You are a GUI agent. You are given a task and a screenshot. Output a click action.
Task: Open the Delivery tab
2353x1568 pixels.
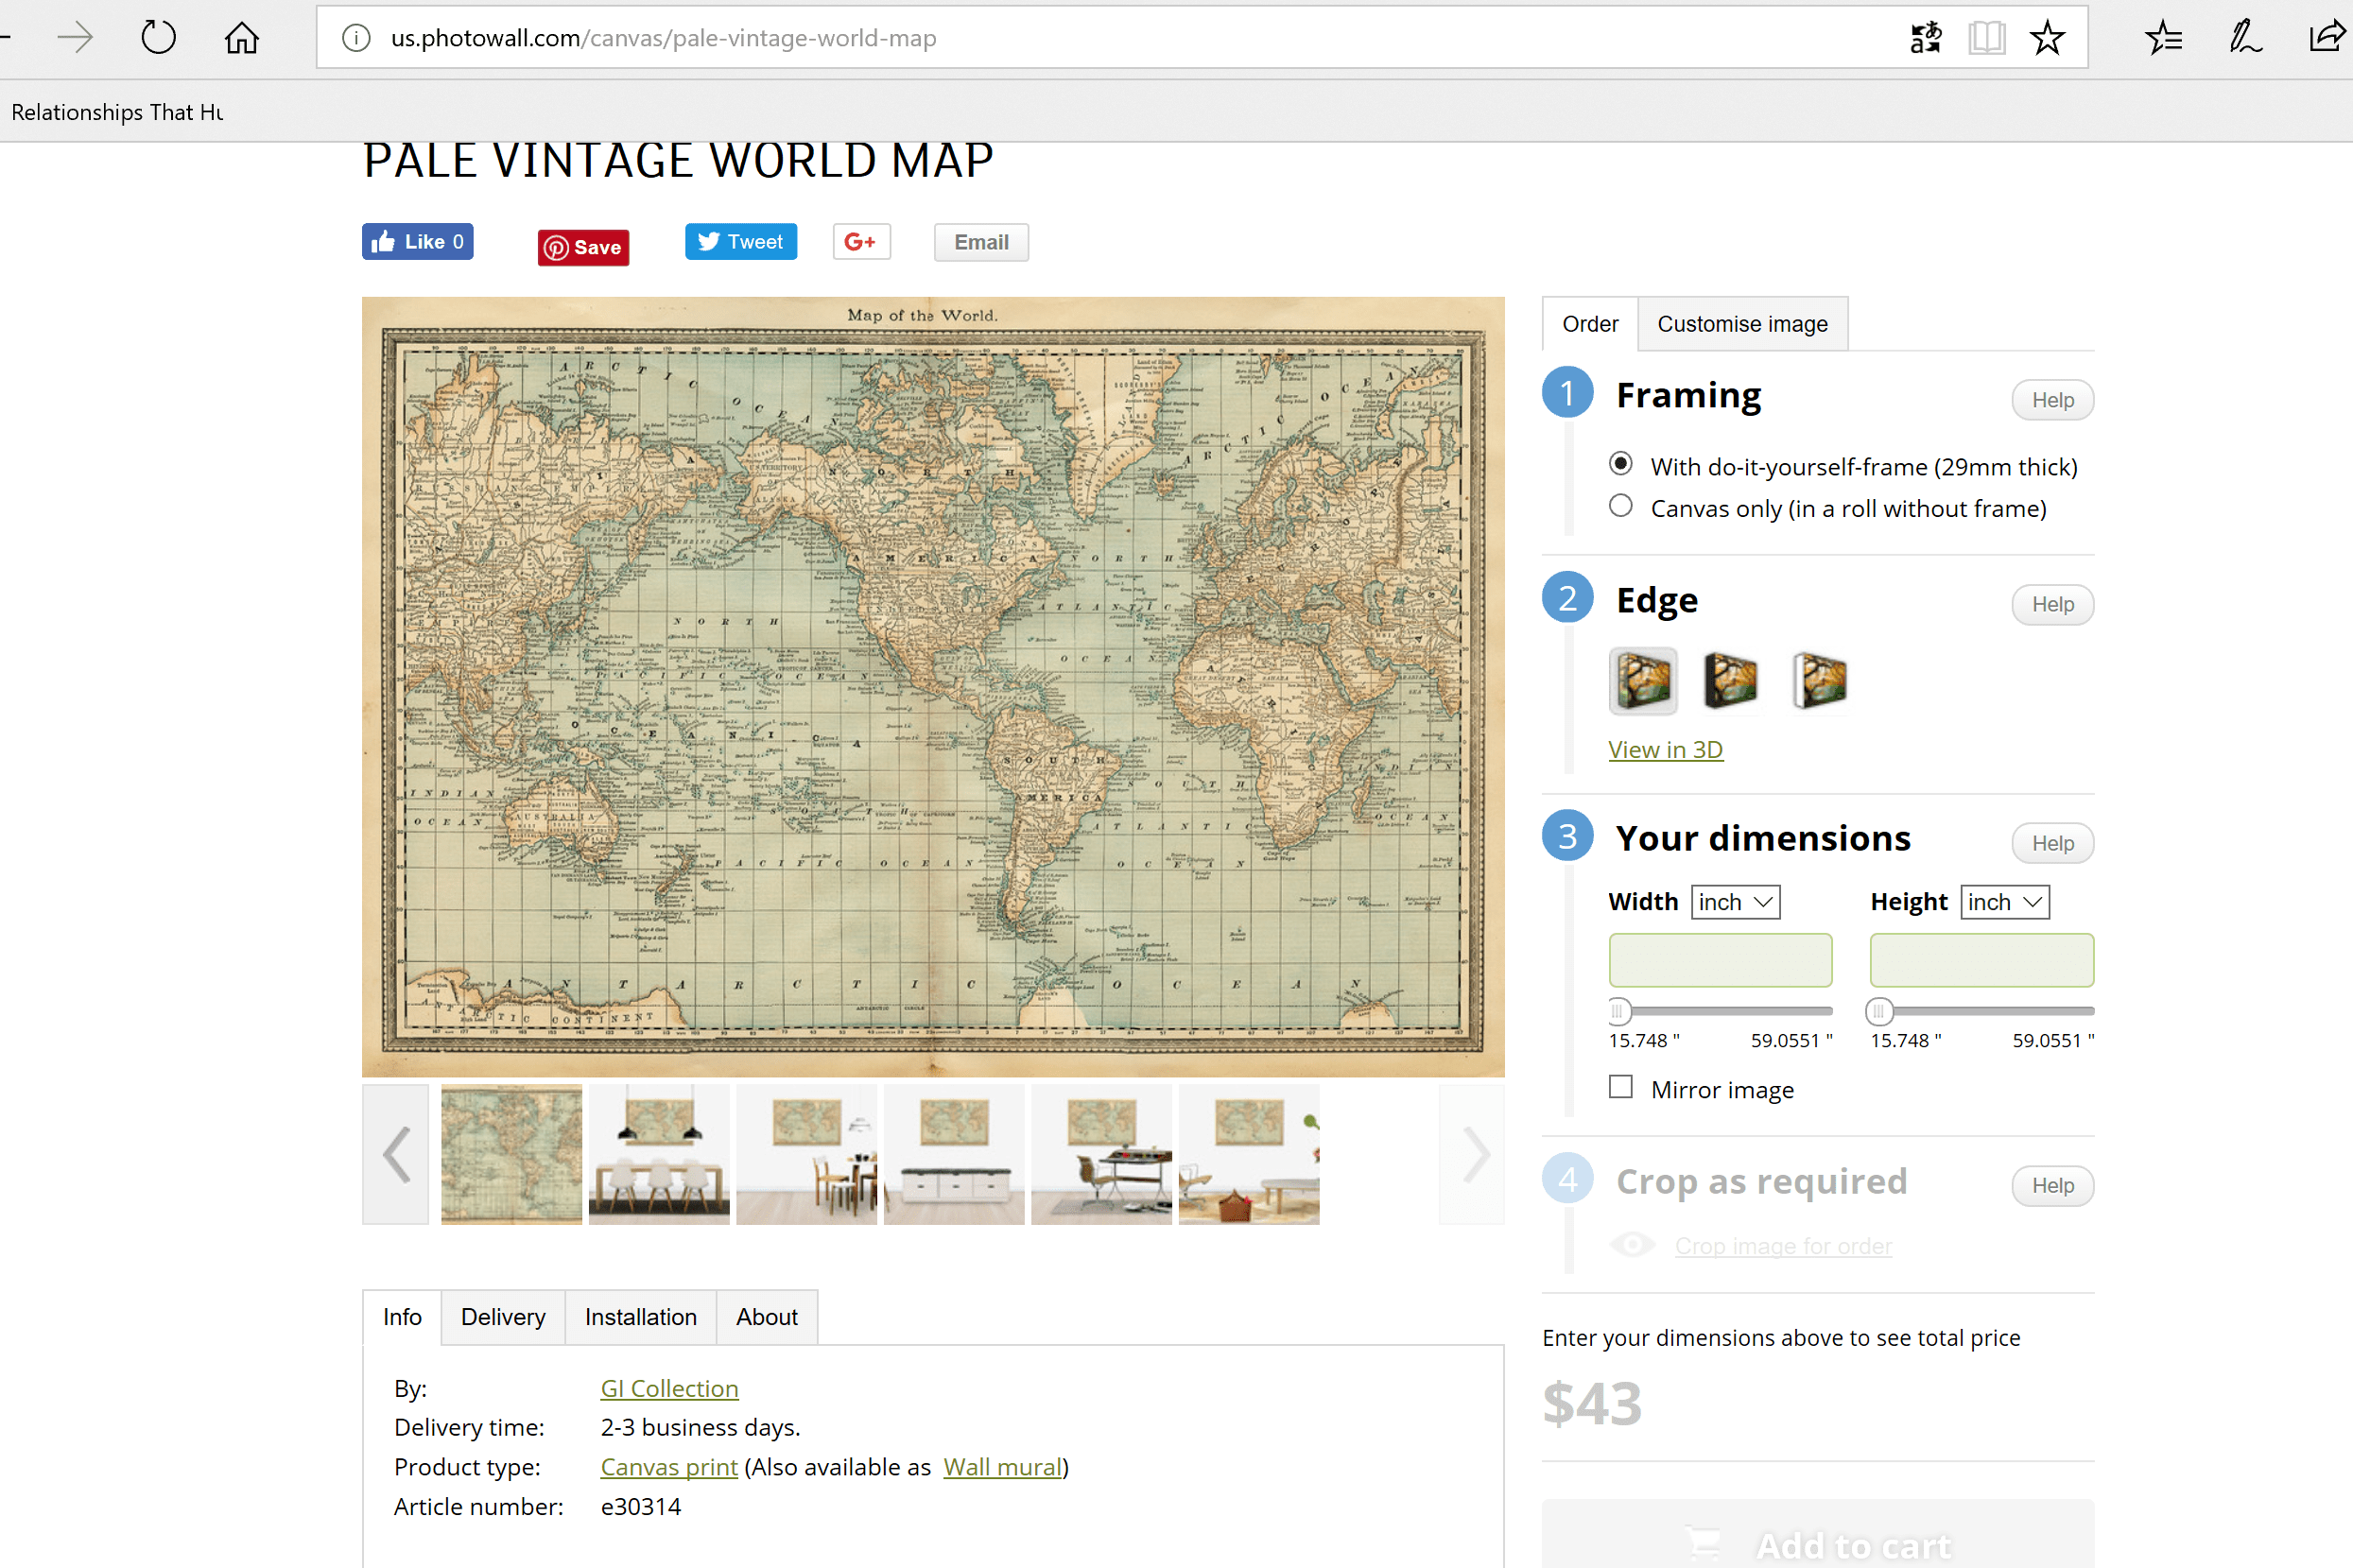[x=503, y=1317]
